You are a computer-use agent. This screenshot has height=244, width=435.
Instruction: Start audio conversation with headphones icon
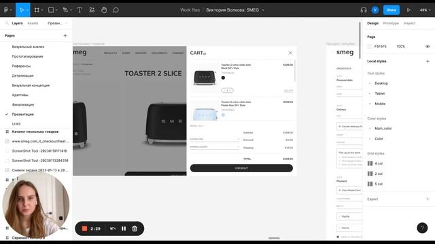point(364,10)
